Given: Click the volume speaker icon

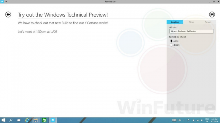Looking at the screenshot, I should click(202, 120).
